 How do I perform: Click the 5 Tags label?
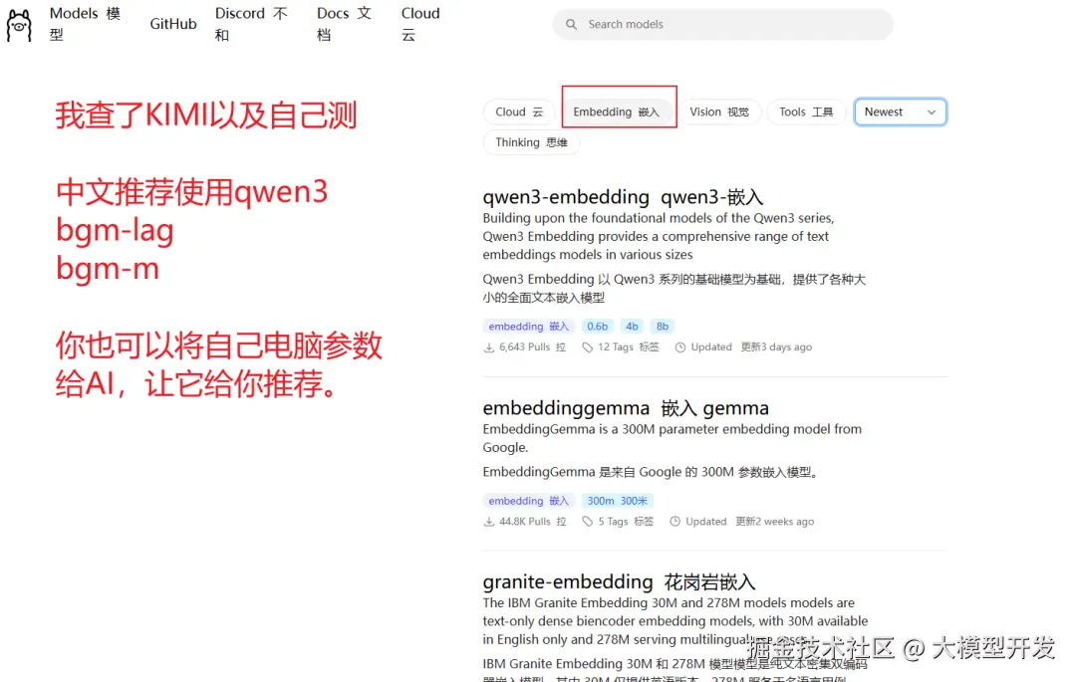pos(626,522)
